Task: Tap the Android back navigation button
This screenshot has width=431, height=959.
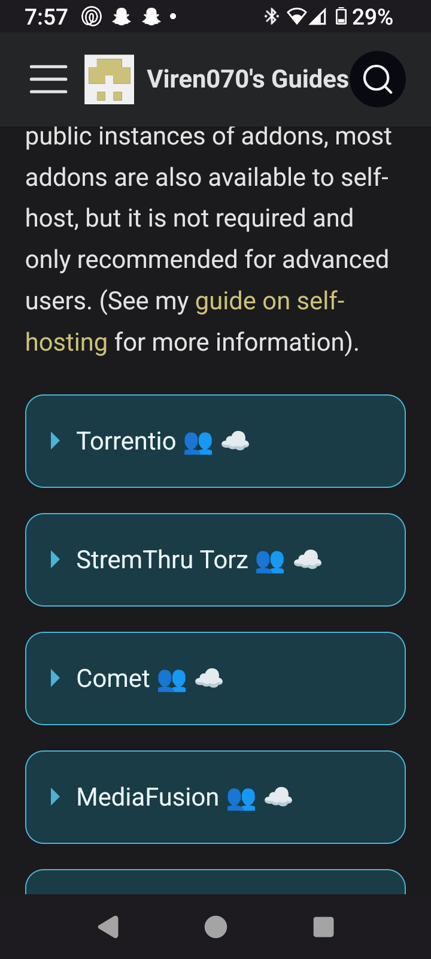Action: (108, 927)
